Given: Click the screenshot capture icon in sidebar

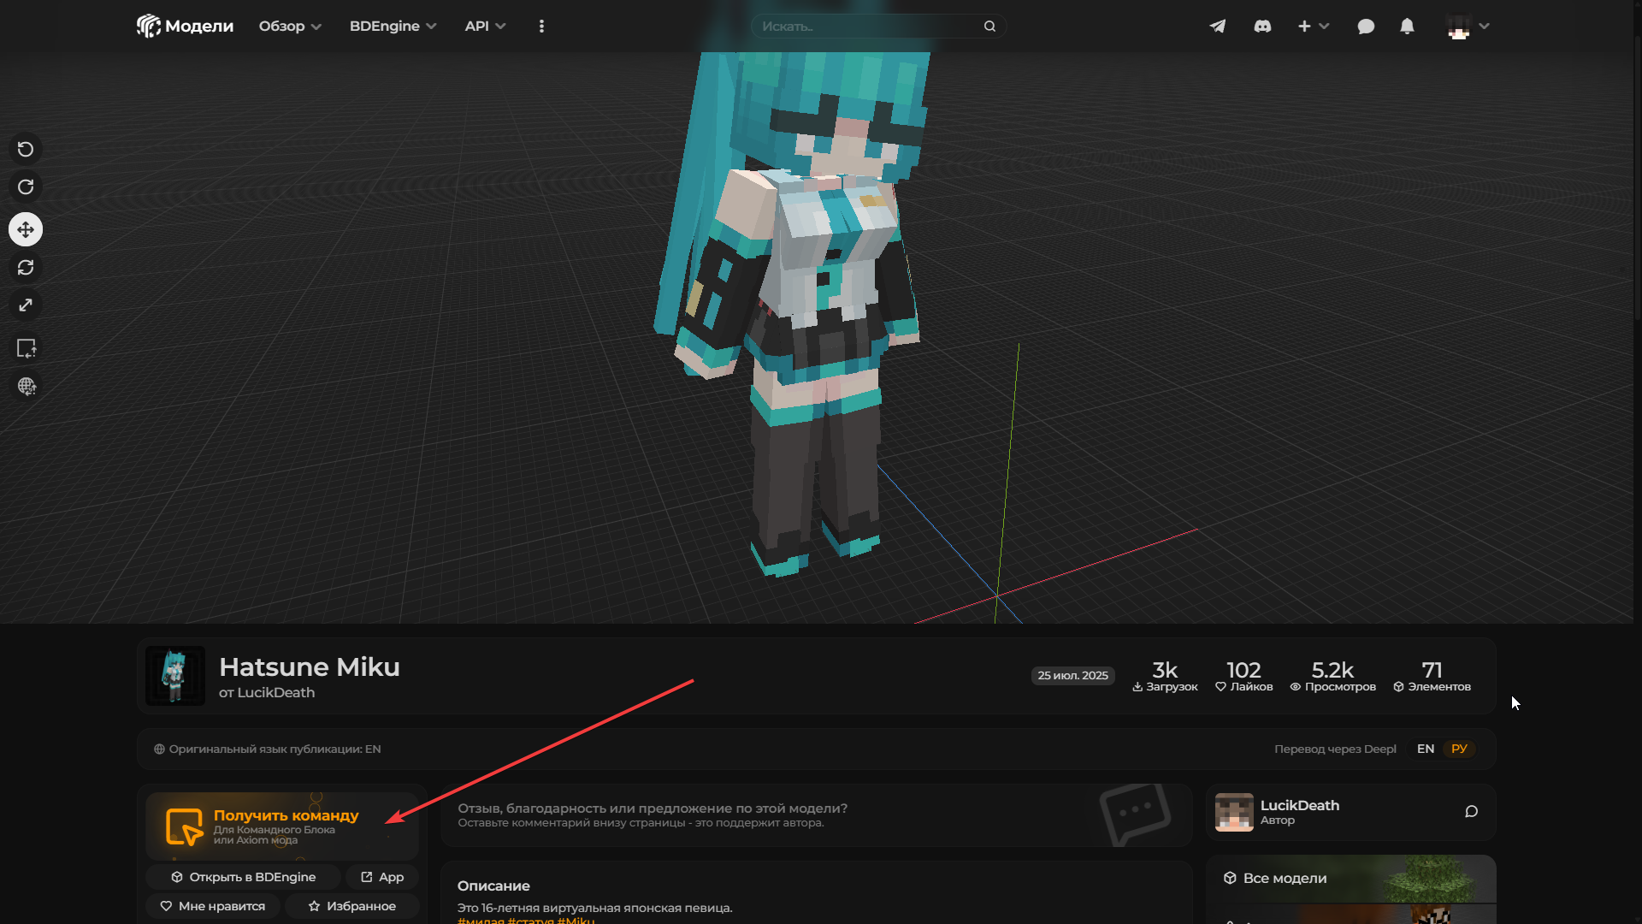Looking at the screenshot, I should (x=26, y=348).
